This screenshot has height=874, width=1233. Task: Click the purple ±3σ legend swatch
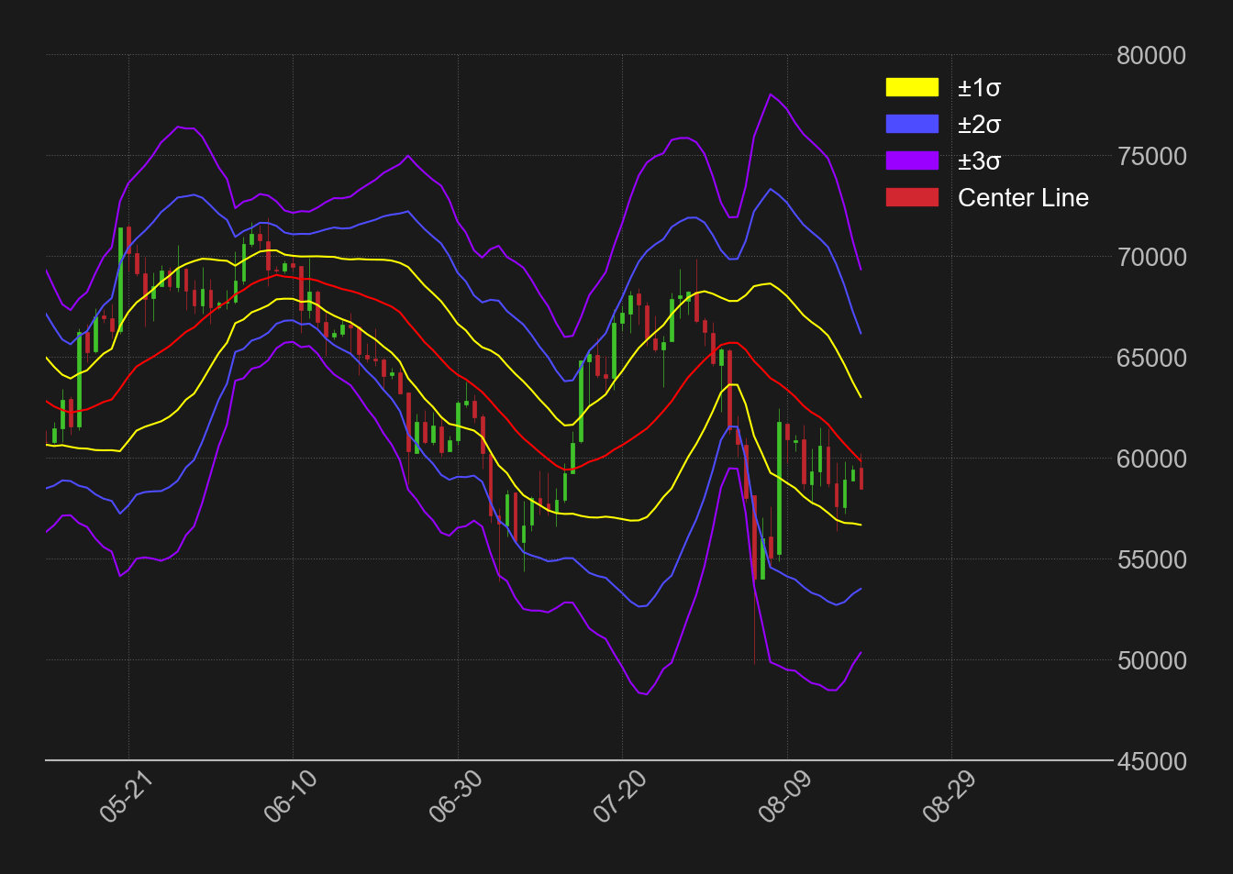tap(912, 161)
